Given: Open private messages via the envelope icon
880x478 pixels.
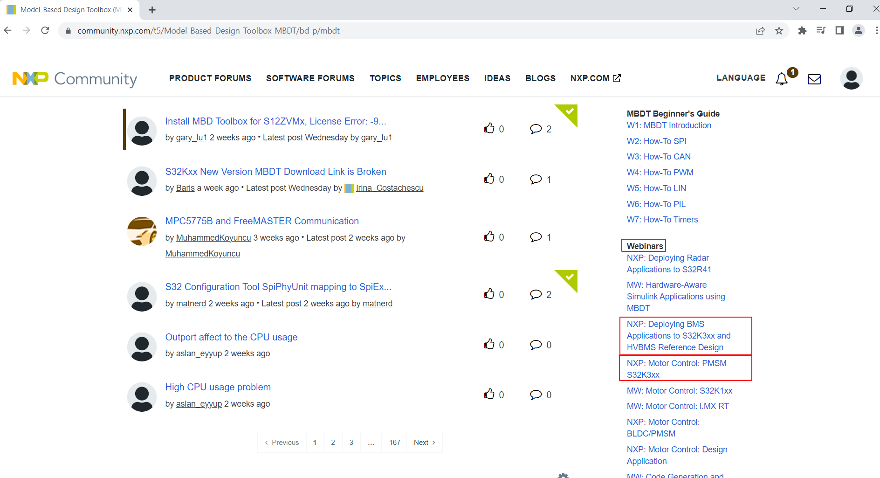Looking at the screenshot, I should coord(814,79).
